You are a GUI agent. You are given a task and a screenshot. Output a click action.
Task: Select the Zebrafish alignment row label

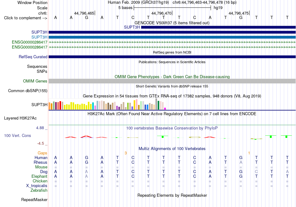[39, 191]
